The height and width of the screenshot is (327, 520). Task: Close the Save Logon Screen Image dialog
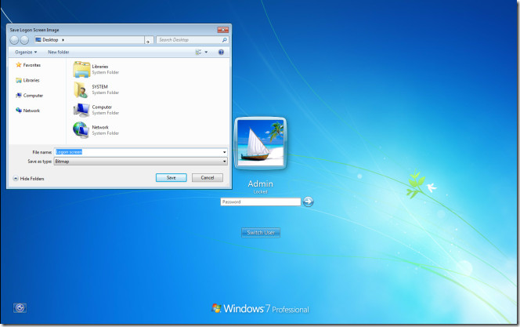[223, 30]
